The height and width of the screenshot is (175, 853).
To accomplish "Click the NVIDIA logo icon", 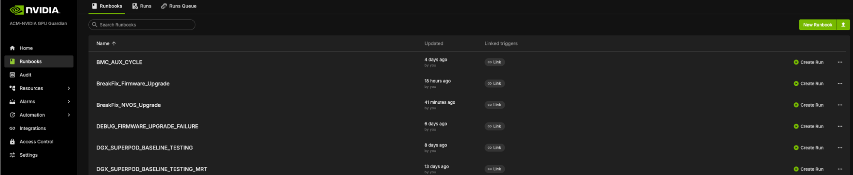I will pos(17,10).
